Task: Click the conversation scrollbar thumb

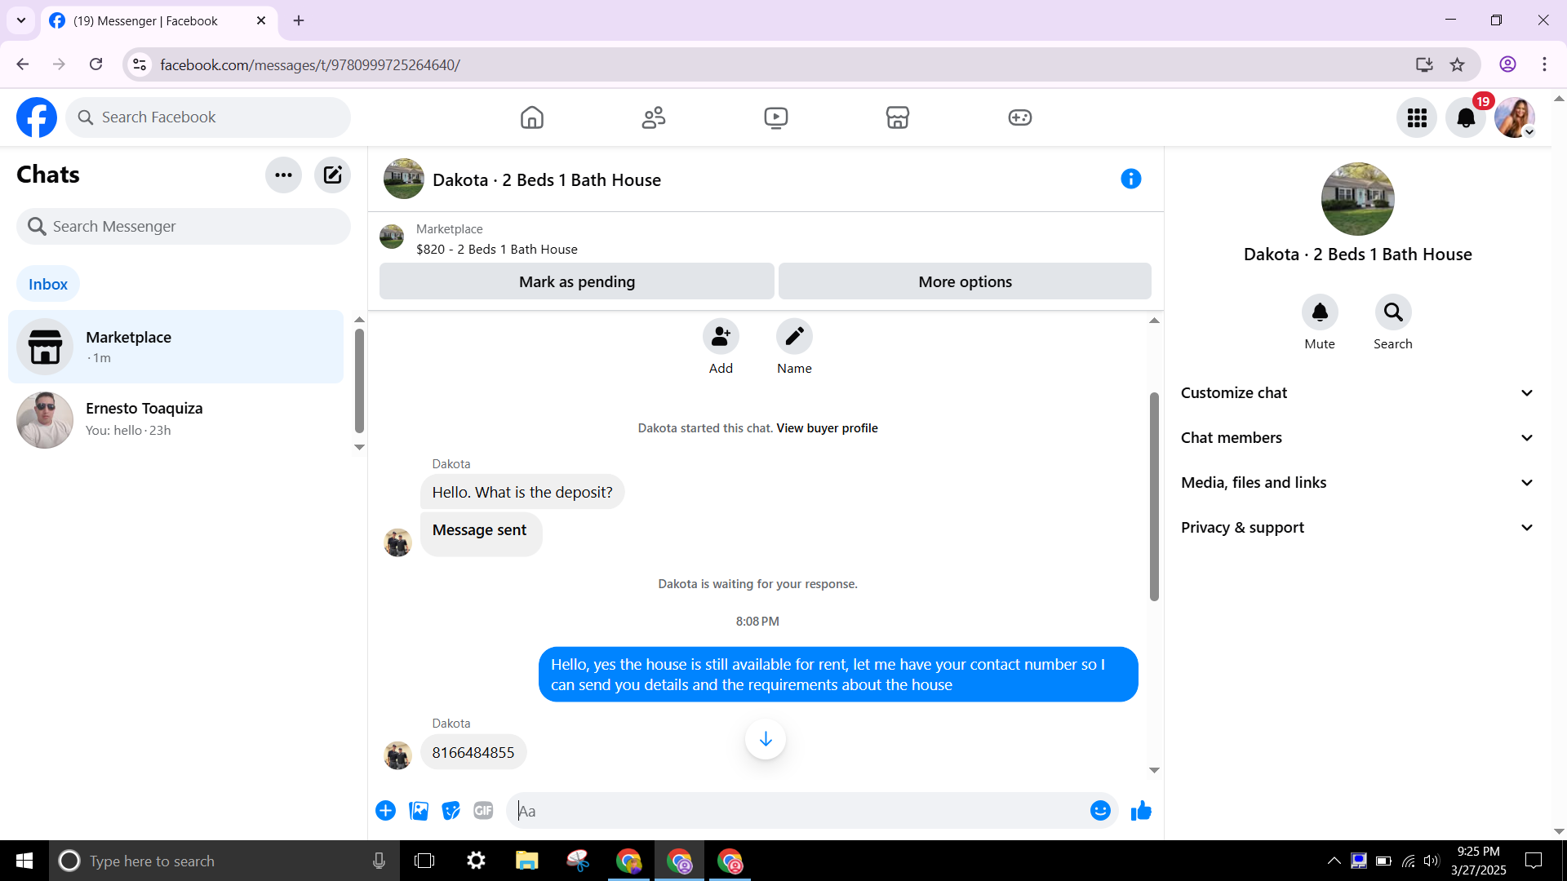Action: coord(1154,497)
